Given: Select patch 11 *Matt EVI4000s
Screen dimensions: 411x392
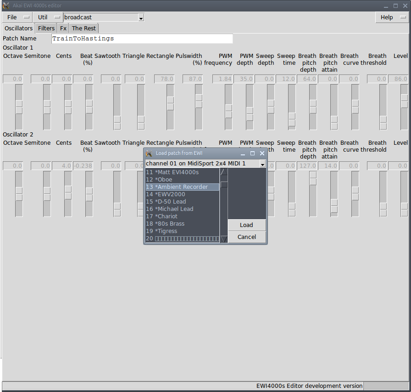Looking at the screenshot, I should (x=183, y=172).
